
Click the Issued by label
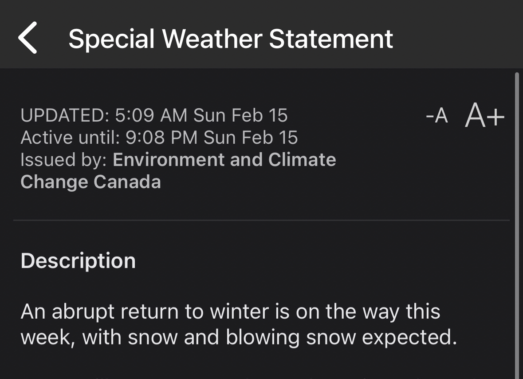coord(63,160)
